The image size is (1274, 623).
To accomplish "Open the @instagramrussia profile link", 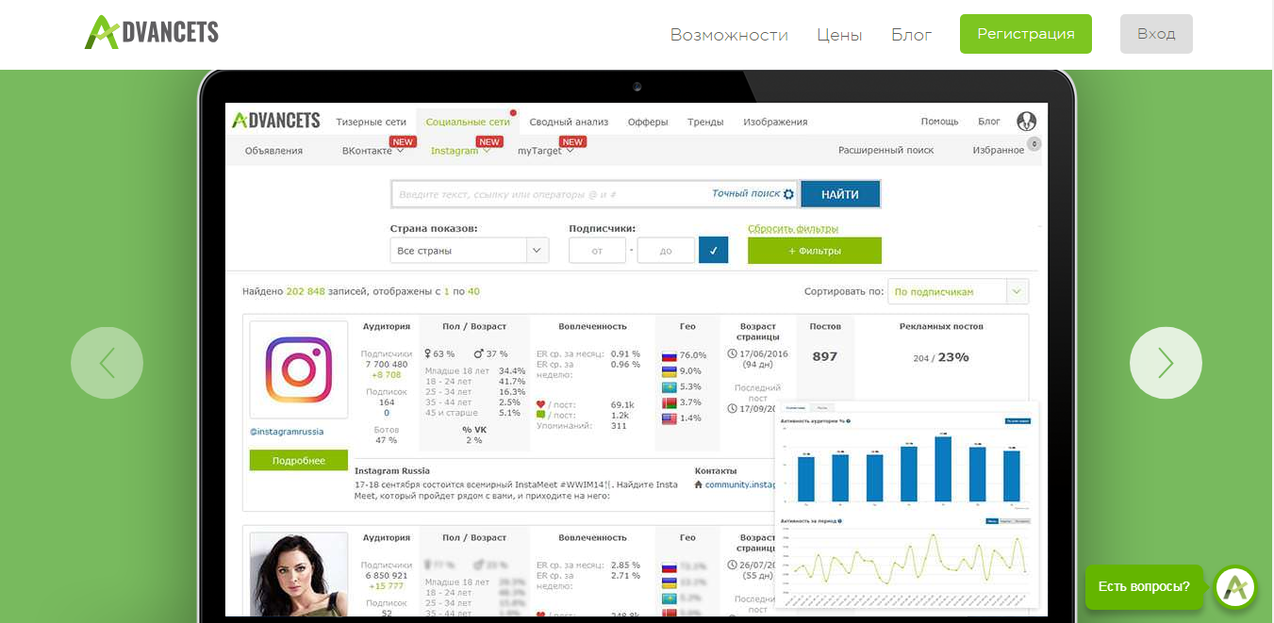I will click(288, 432).
